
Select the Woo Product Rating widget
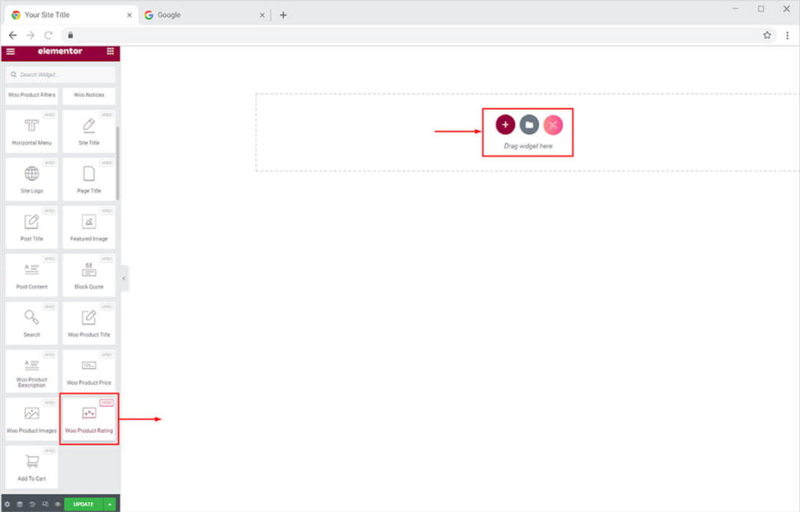(x=89, y=419)
